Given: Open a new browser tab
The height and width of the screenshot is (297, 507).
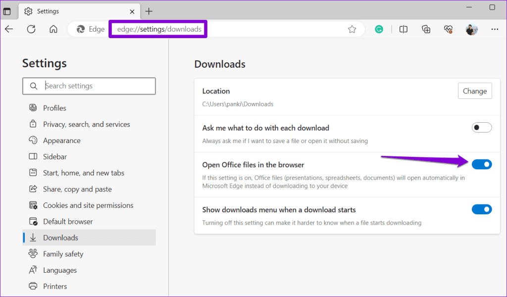Looking at the screenshot, I should (150, 11).
